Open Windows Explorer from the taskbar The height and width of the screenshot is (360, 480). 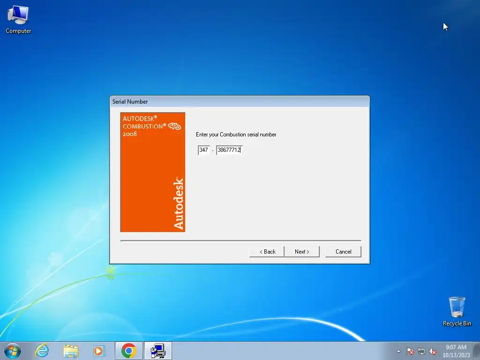pos(71,351)
